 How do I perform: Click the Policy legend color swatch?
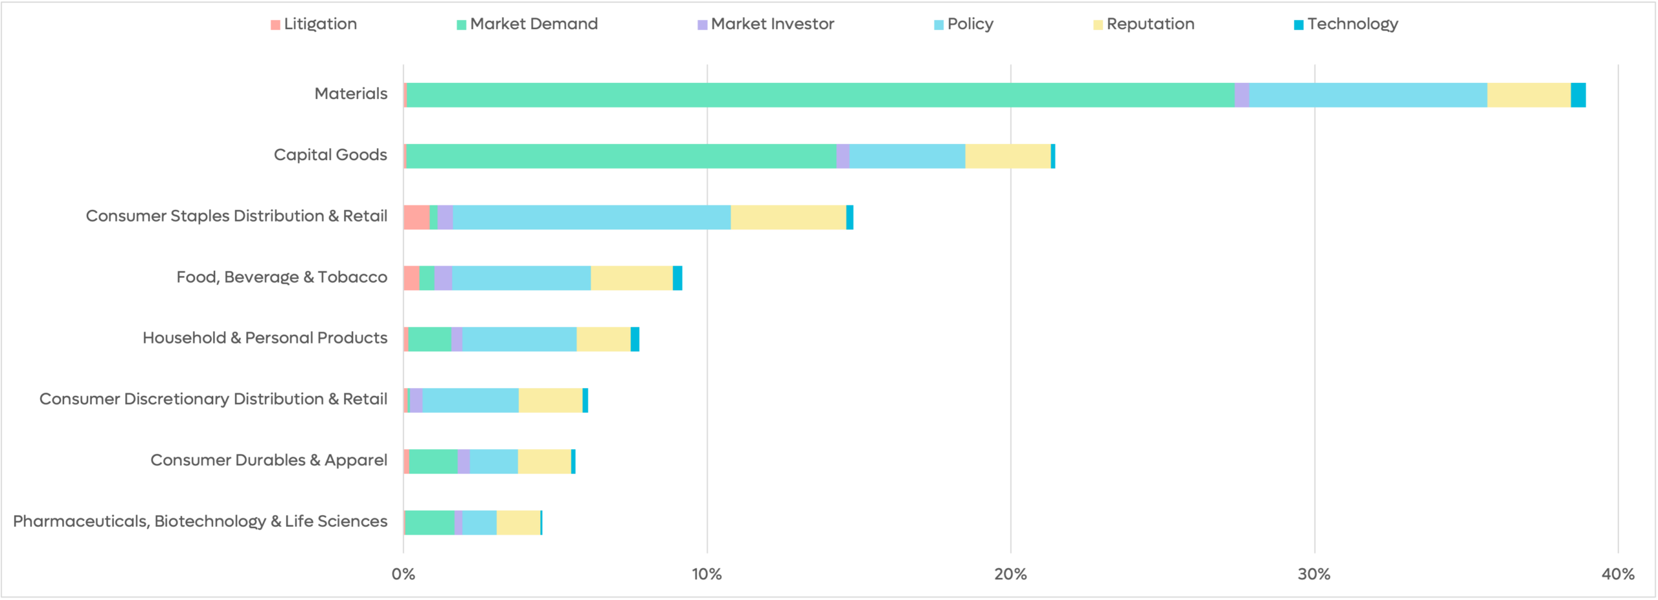pyautogui.click(x=938, y=25)
